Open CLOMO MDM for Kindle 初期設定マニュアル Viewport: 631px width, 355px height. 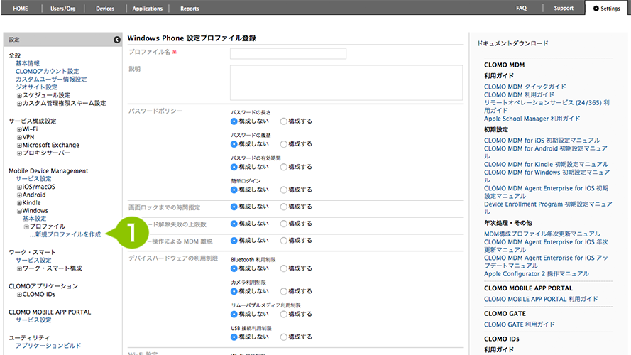tap(546, 164)
